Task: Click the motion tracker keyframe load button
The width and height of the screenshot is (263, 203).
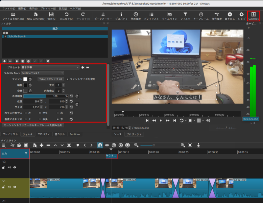Action: pos(33,125)
